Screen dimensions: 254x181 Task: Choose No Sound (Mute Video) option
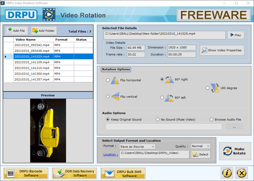tap(158, 120)
